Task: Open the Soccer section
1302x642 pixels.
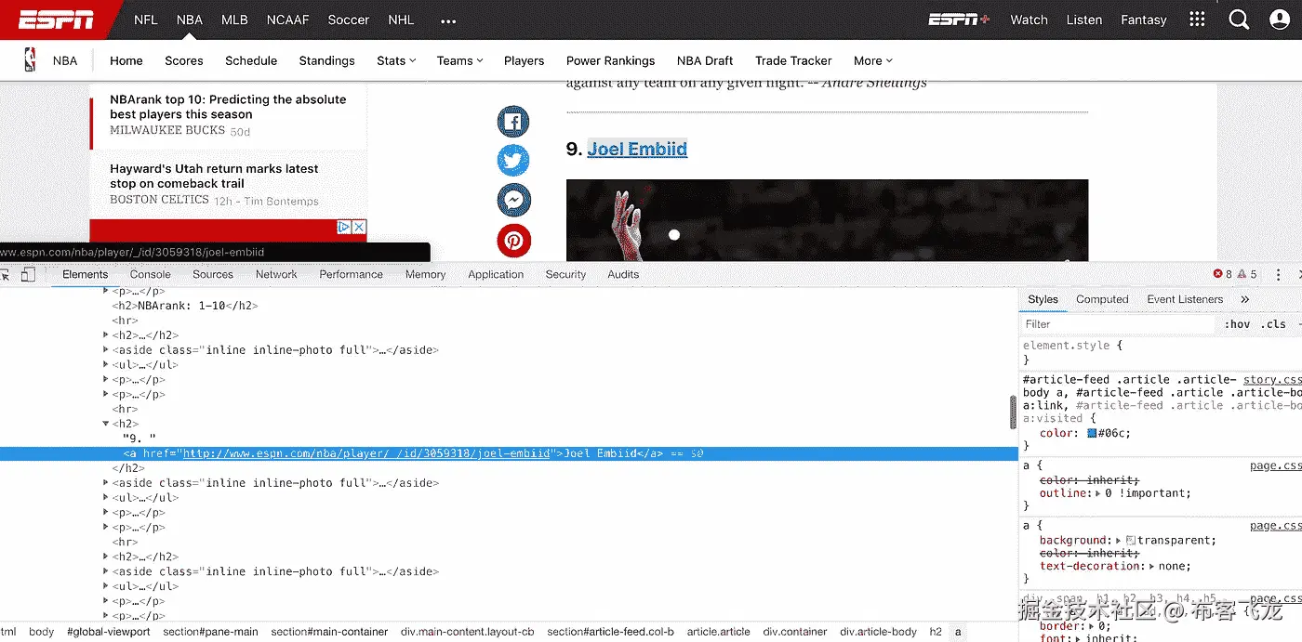Action: (349, 20)
